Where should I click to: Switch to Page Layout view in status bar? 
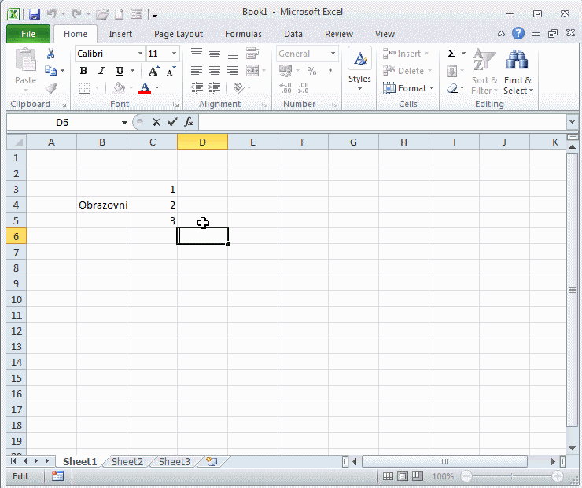403,476
